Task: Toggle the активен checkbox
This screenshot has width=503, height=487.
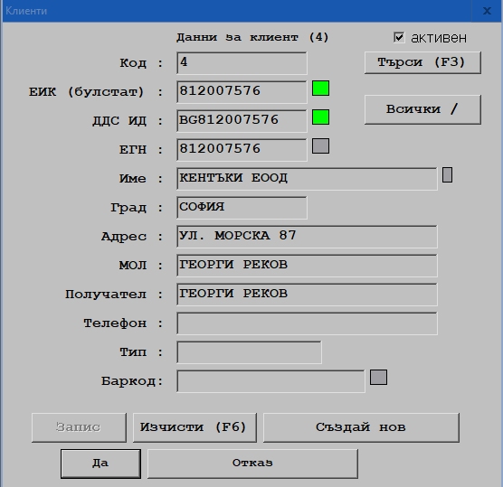Action: 399,37
